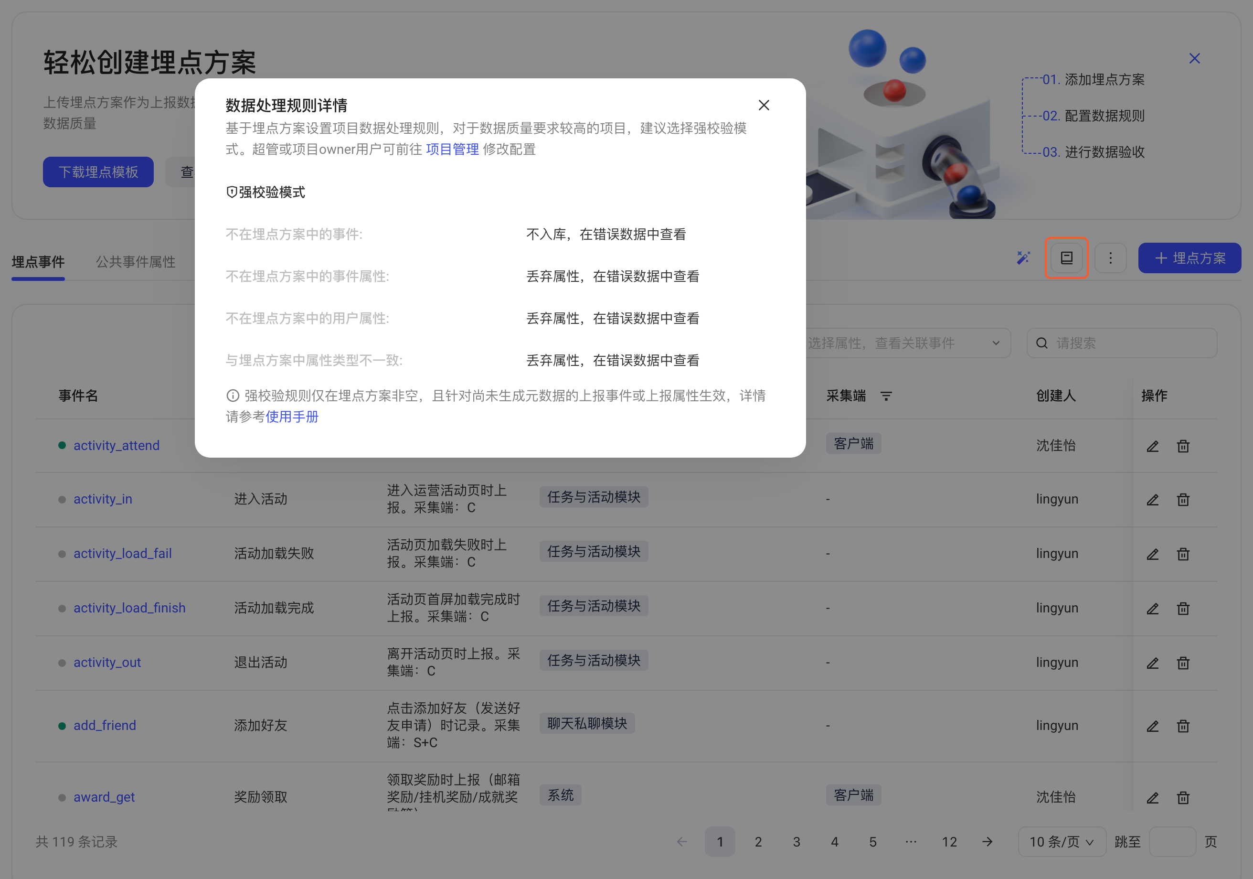Image resolution: width=1253 pixels, height=879 pixels.
Task: Click the 跳至 page number input
Action: (1172, 842)
